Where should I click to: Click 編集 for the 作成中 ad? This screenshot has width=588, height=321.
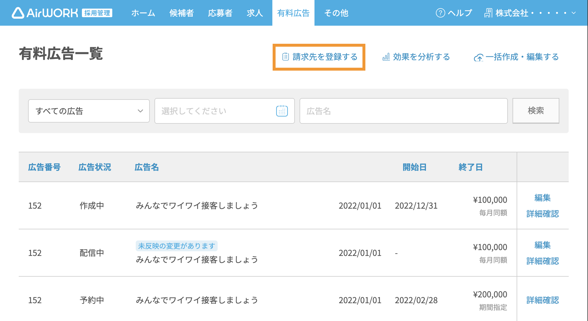tap(543, 198)
